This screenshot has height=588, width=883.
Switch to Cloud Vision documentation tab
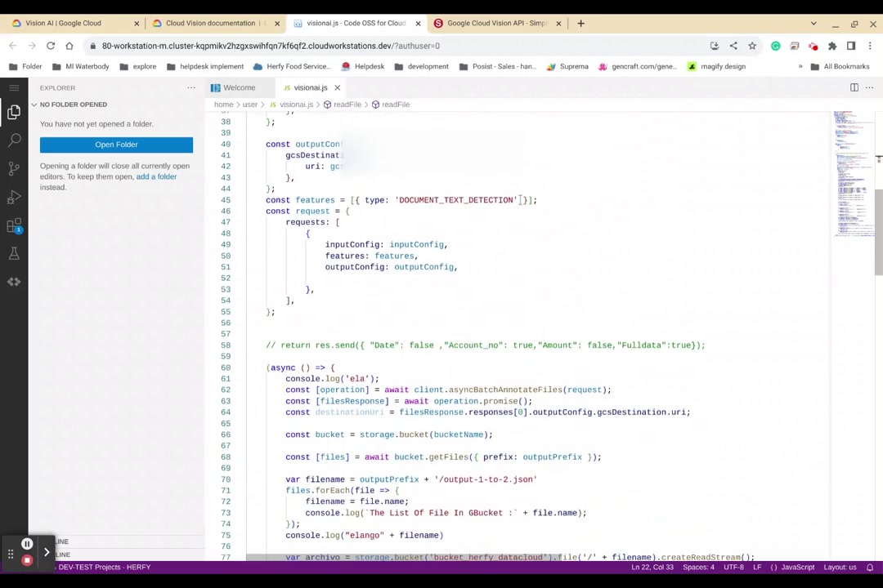216,23
